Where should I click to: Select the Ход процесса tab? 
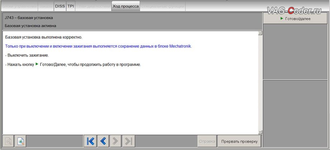(x=126, y=6)
